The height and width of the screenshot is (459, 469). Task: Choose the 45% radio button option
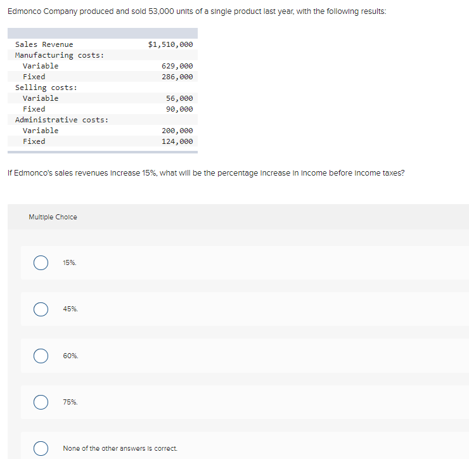(41, 309)
